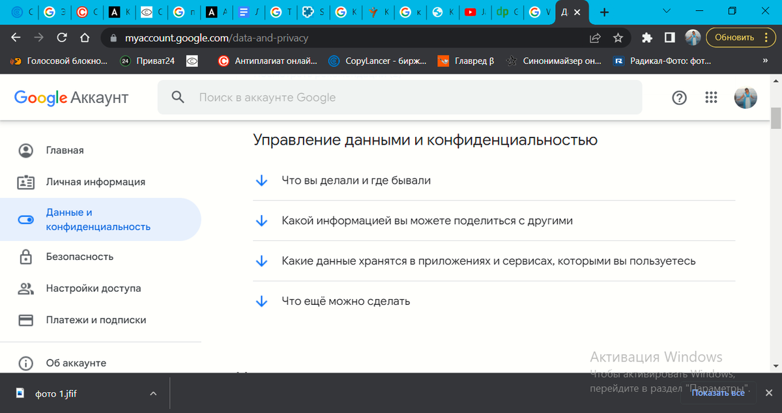
Task: Open the Главная section in sidebar
Action: point(65,150)
